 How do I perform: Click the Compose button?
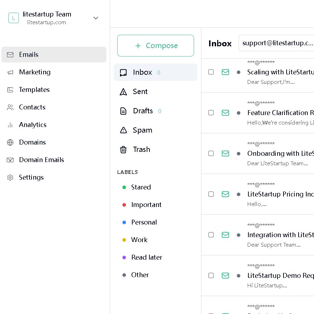point(155,46)
